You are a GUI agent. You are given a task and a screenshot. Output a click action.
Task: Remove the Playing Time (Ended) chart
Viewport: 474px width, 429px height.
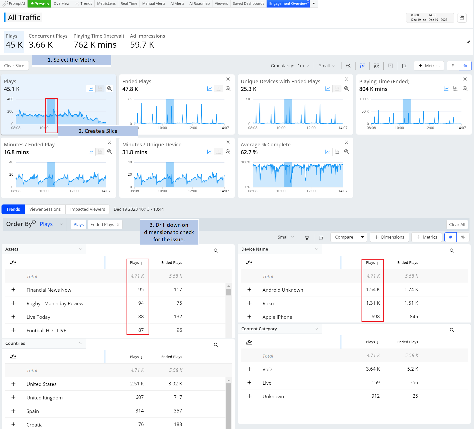[465, 79]
